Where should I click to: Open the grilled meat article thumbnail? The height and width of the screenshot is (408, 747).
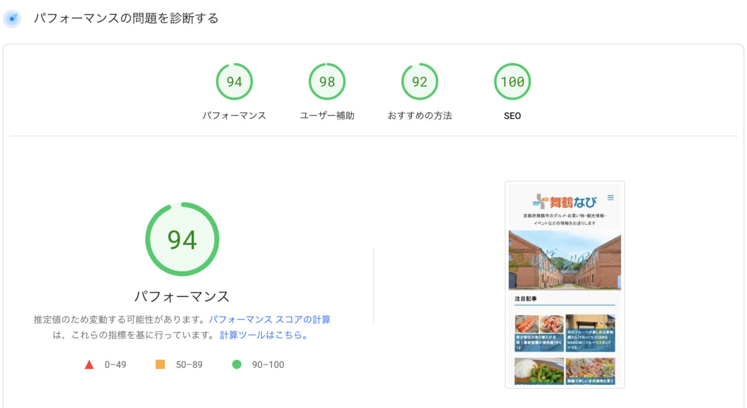pyautogui.click(x=539, y=332)
